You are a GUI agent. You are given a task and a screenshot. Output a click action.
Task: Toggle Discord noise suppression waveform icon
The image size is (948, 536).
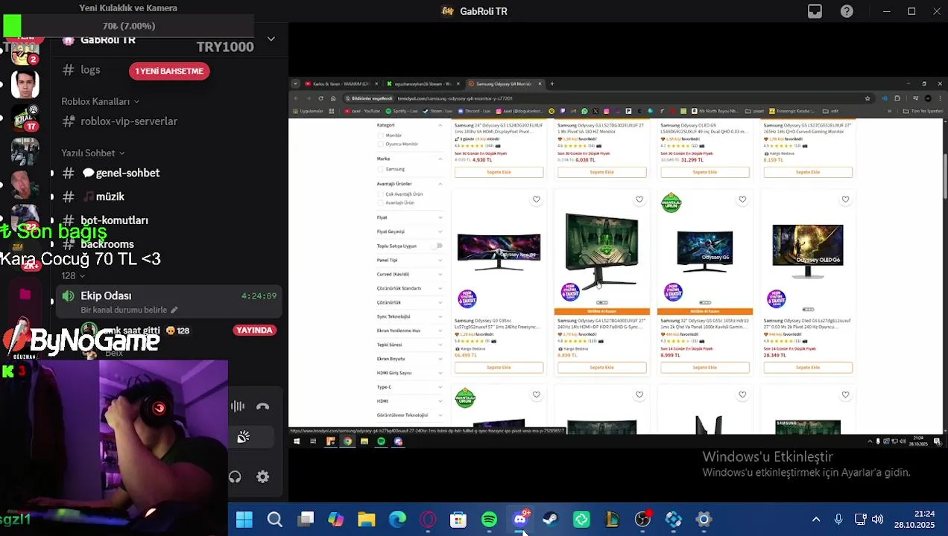point(238,406)
